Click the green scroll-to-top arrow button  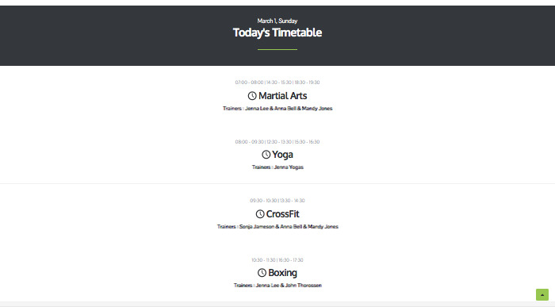click(x=542, y=294)
